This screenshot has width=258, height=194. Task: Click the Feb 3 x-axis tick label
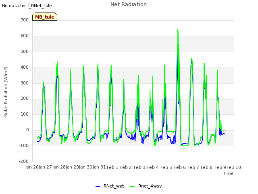click(139, 167)
